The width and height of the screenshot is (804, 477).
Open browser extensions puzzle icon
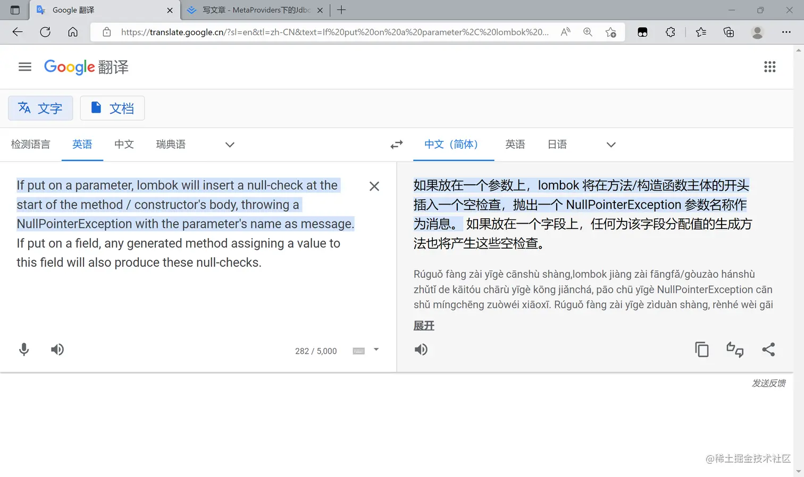point(670,32)
